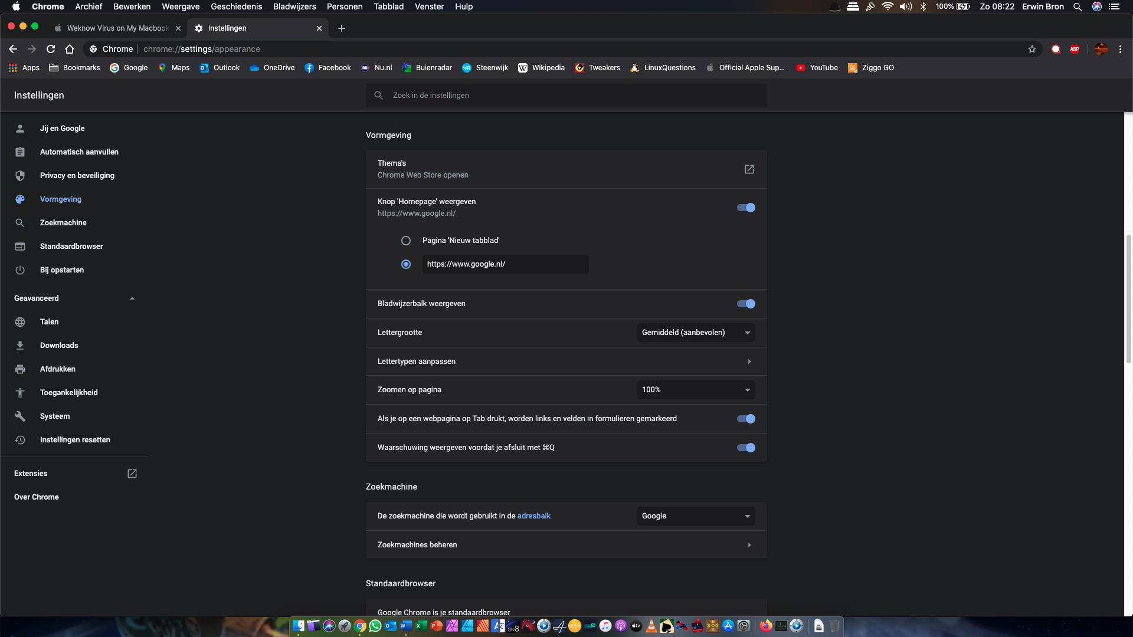Image resolution: width=1133 pixels, height=637 pixels.
Task: Open Extensies external link icon
Action: tap(132, 474)
